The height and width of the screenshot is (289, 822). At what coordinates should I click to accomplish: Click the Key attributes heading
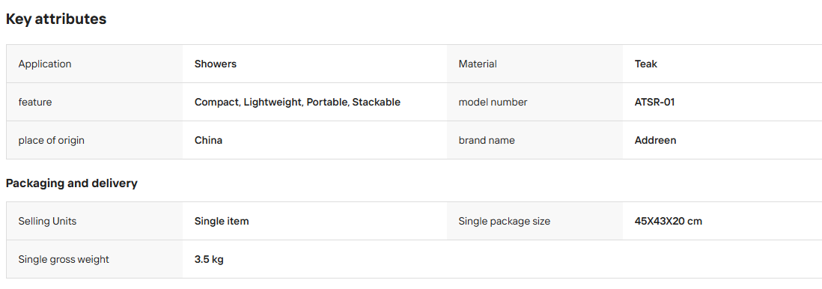pyautogui.click(x=56, y=19)
